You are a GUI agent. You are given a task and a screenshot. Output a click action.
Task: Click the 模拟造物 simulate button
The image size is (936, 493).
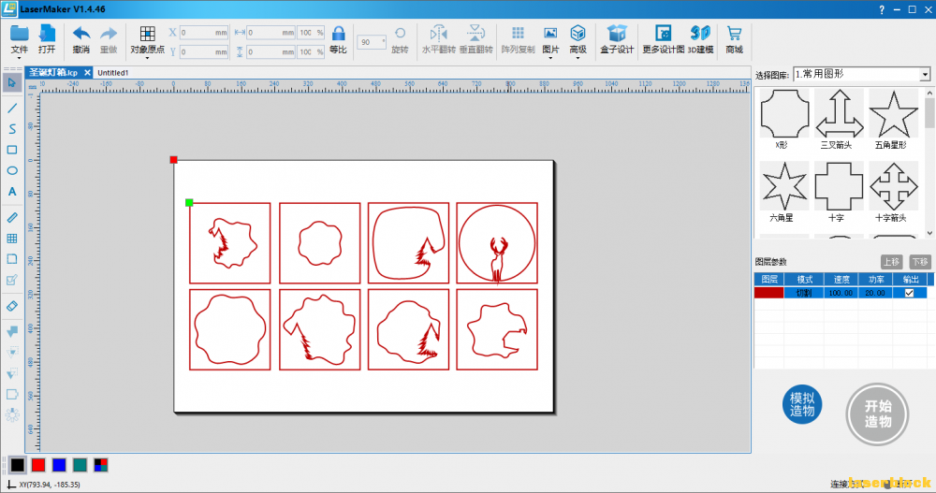click(802, 405)
